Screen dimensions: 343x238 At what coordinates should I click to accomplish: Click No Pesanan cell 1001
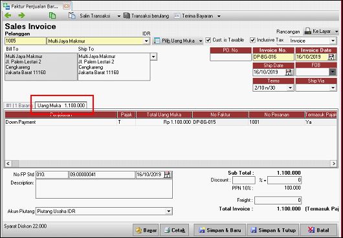[x=276, y=122]
